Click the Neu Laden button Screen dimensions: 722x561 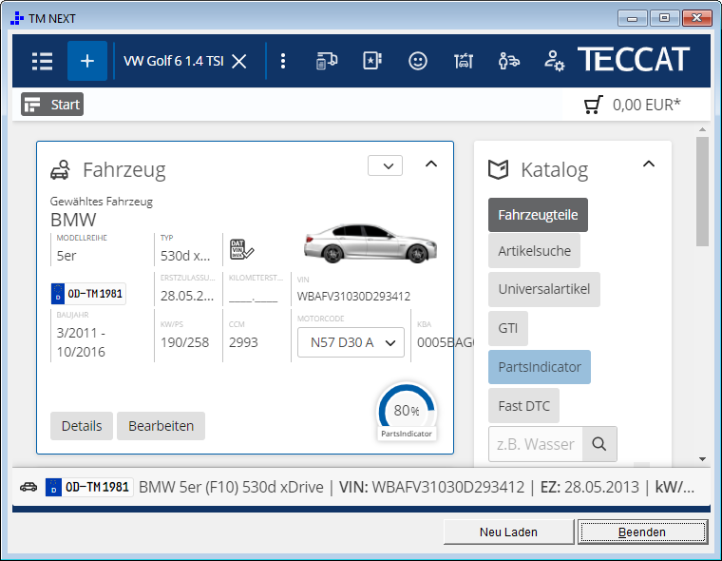[509, 532]
